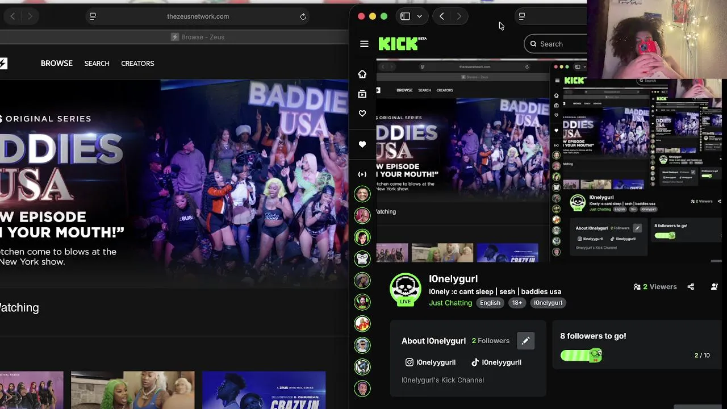Click the Zeus lightning logo
This screenshot has width=727, height=409.
coord(3,64)
